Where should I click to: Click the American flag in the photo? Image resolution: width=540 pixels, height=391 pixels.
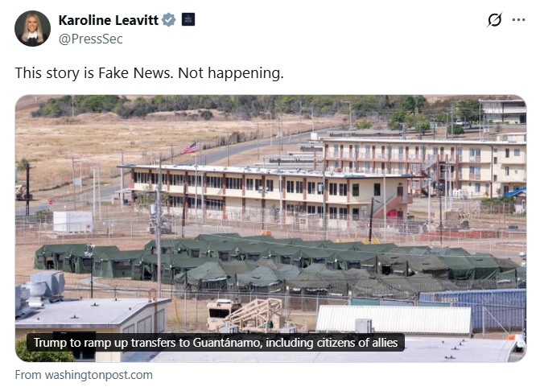[190, 148]
